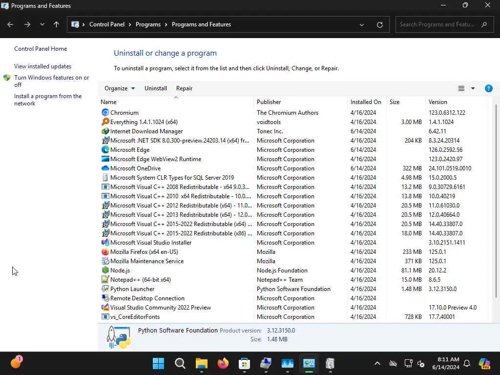Open recent locations dropdown chevron
500x375 pixels.
coord(42,24)
